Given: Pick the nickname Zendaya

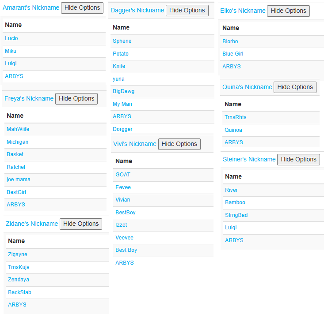Looking at the screenshot, I should 19,280.
